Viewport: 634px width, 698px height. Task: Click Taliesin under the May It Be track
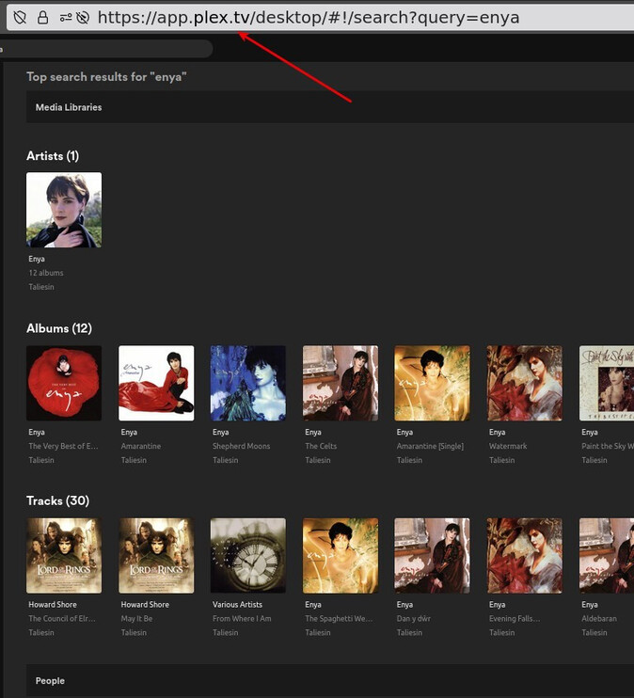(x=134, y=632)
